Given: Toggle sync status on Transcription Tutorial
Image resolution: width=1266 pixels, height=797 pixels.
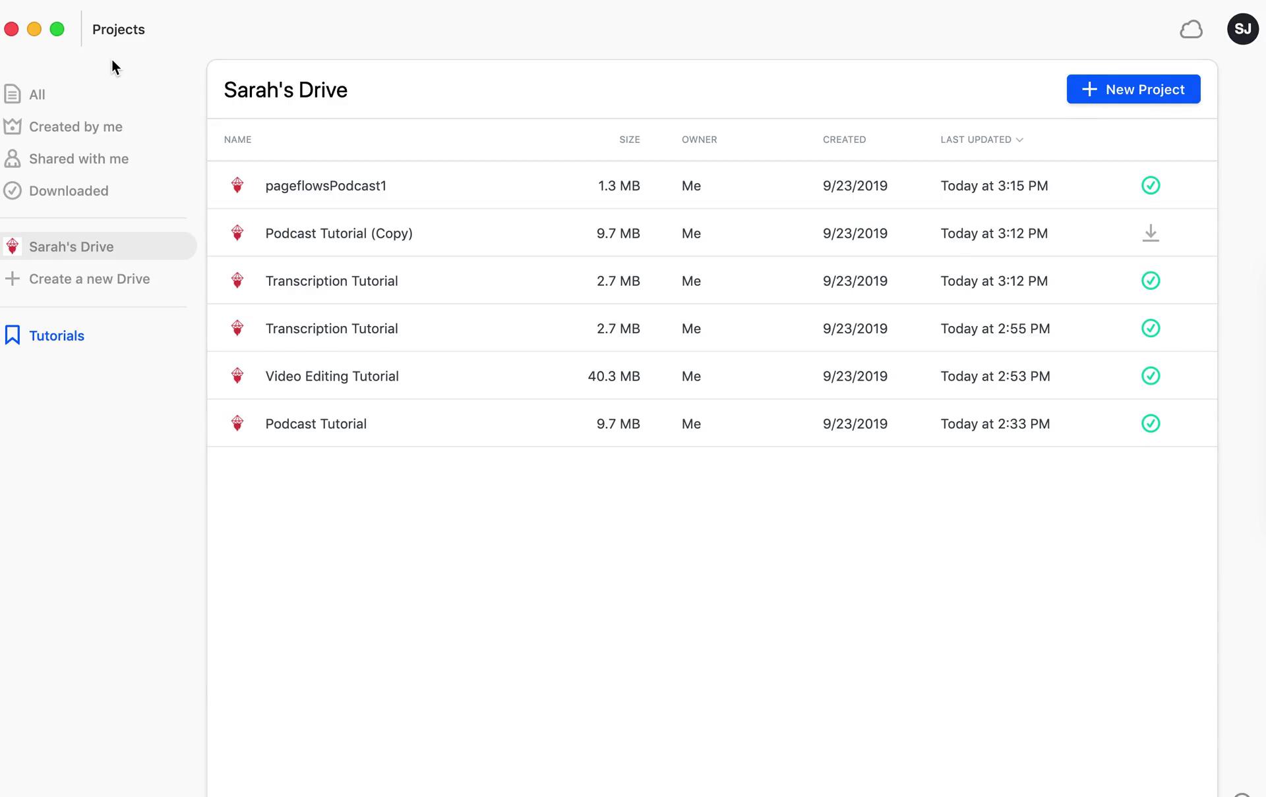Looking at the screenshot, I should click(x=1150, y=280).
